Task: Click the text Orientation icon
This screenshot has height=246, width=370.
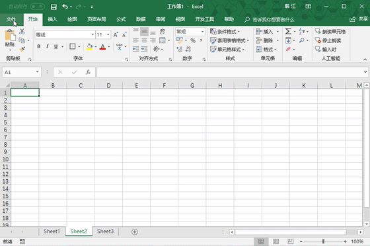Action: [x=156, y=49]
